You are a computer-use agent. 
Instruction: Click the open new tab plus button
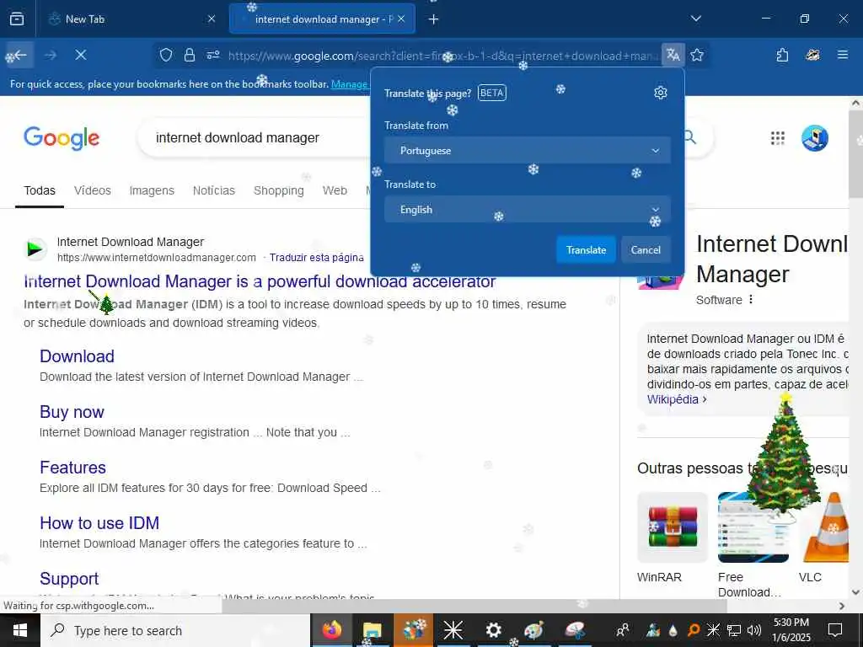(433, 19)
